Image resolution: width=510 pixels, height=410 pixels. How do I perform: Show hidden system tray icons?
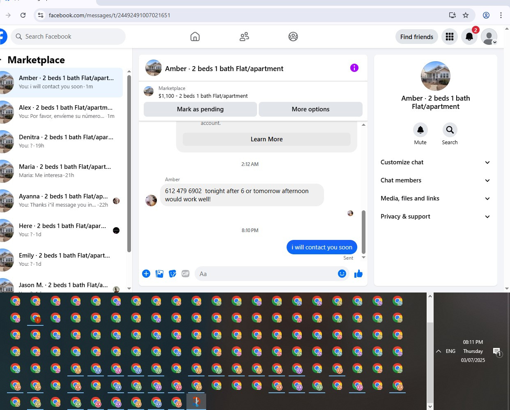439,351
